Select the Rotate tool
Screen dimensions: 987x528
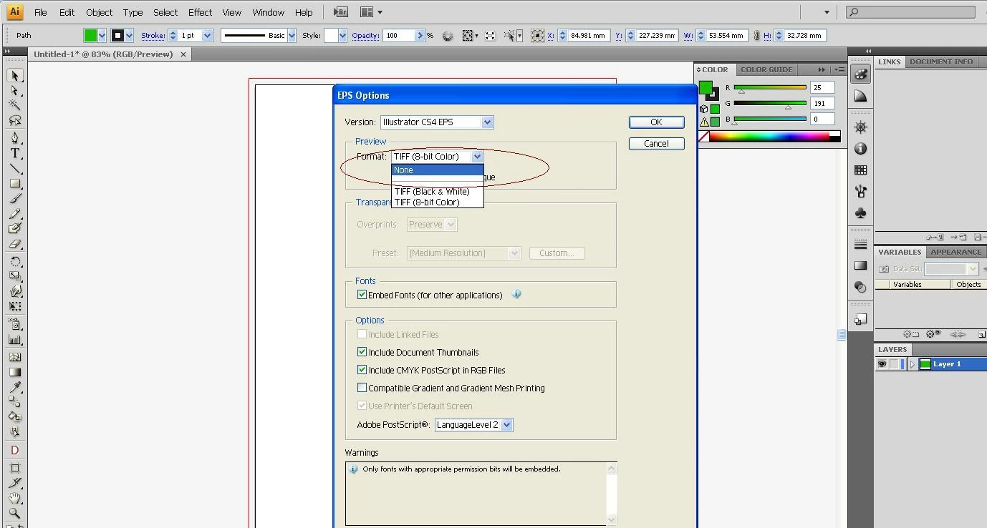14,261
